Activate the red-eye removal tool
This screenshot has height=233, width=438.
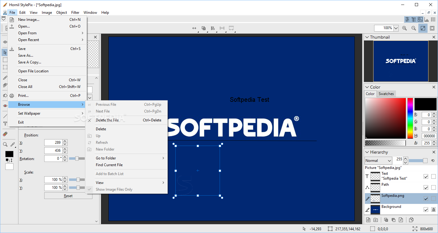pyautogui.click(x=5, y=106)
